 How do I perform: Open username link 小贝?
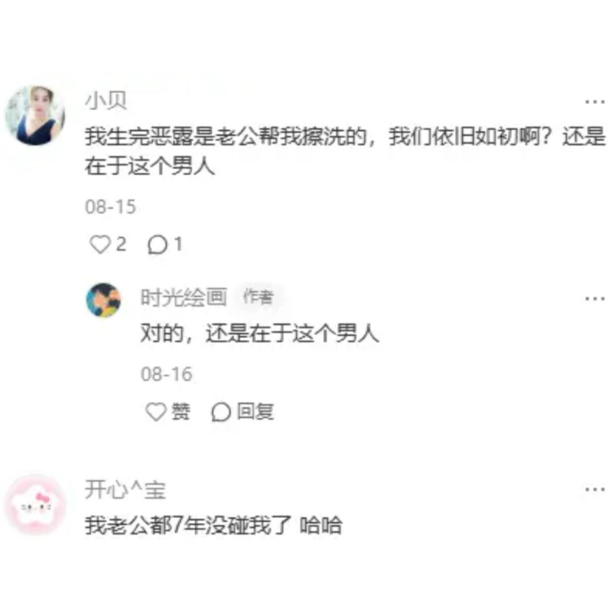(106, 100)
